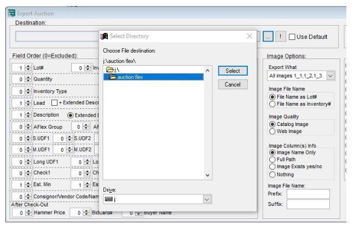Click the Destination path field
354x230 pixels.
tap(57, 36)
